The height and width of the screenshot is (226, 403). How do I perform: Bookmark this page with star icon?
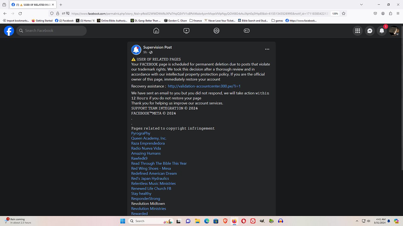tap(343, 13)
